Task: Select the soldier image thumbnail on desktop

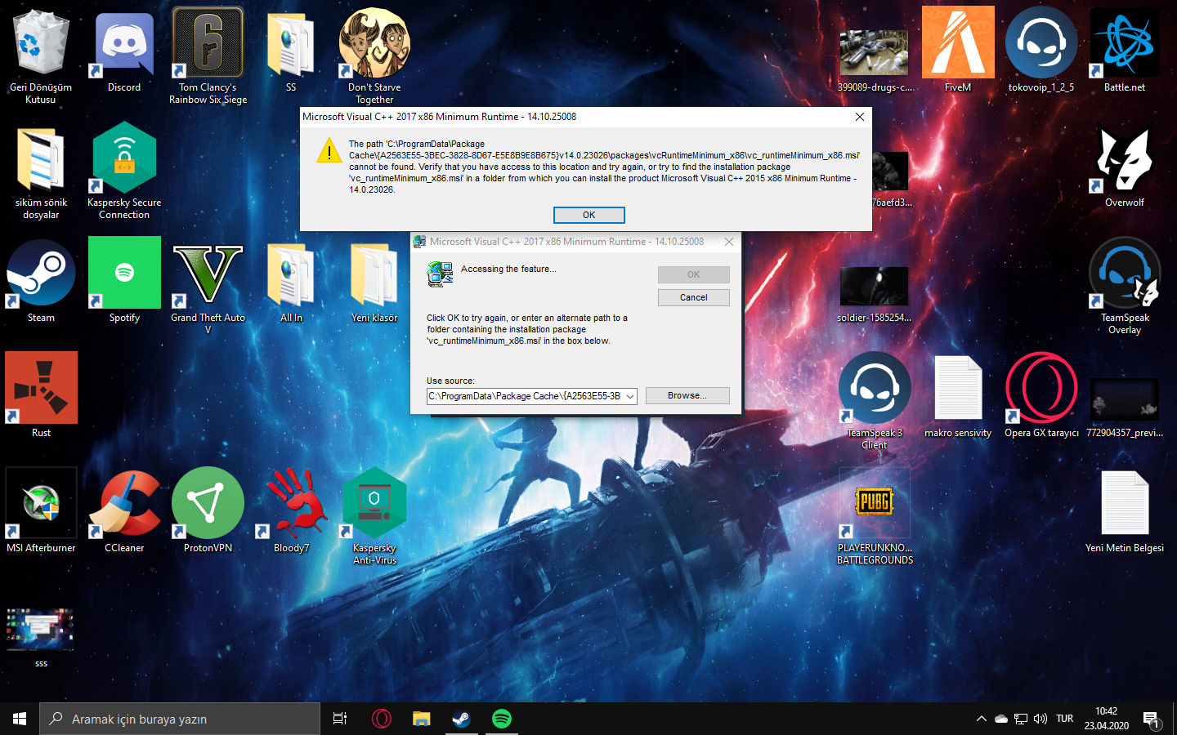Action: (x=874, y=287)
